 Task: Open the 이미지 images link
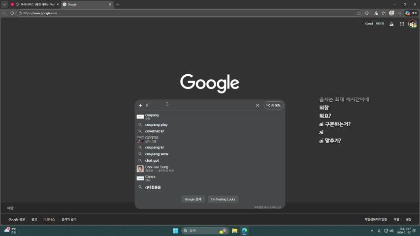pyautogui.click(x=380, y=24)
